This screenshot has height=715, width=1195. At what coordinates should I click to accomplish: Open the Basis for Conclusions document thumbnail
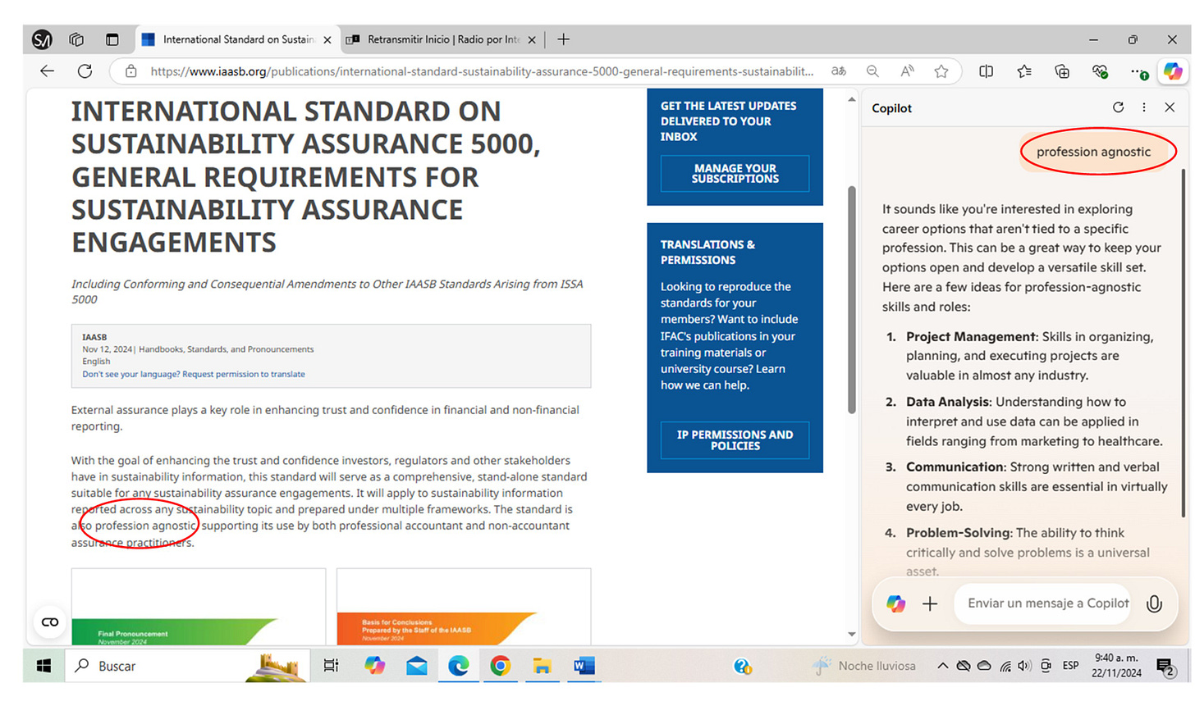pos(464,606)
